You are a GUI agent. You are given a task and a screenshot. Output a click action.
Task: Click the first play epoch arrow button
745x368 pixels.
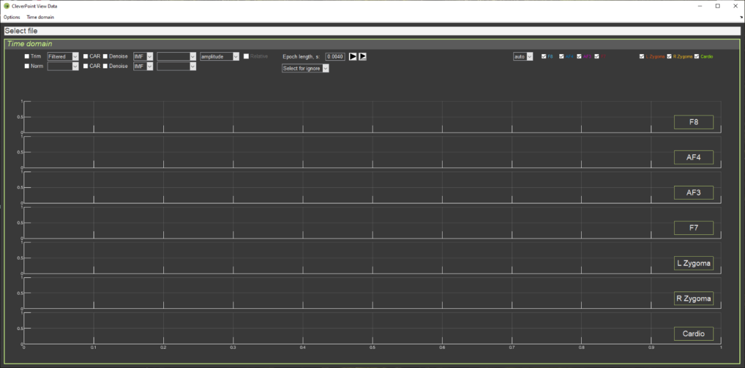coord(353,57)
